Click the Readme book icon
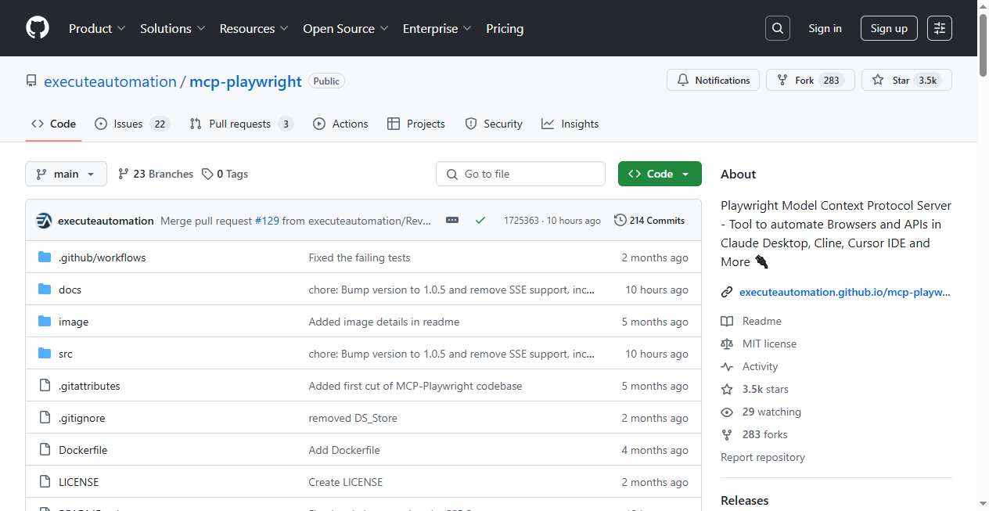Viewport: 989px width, 511px height. 727,321
